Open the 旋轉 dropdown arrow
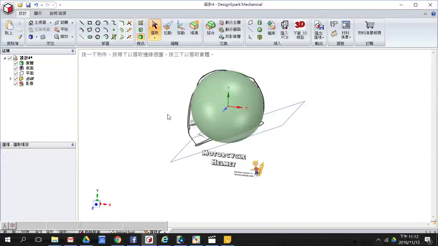Image resolution: width=438 pixels, height=246 pixels. pos(72,23)
